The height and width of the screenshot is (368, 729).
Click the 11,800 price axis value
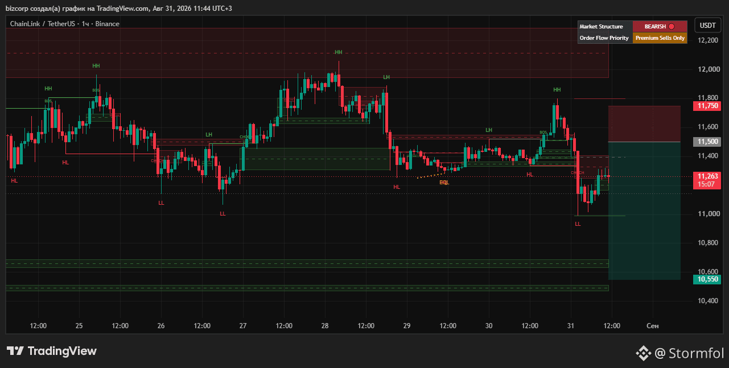point(709,98)
